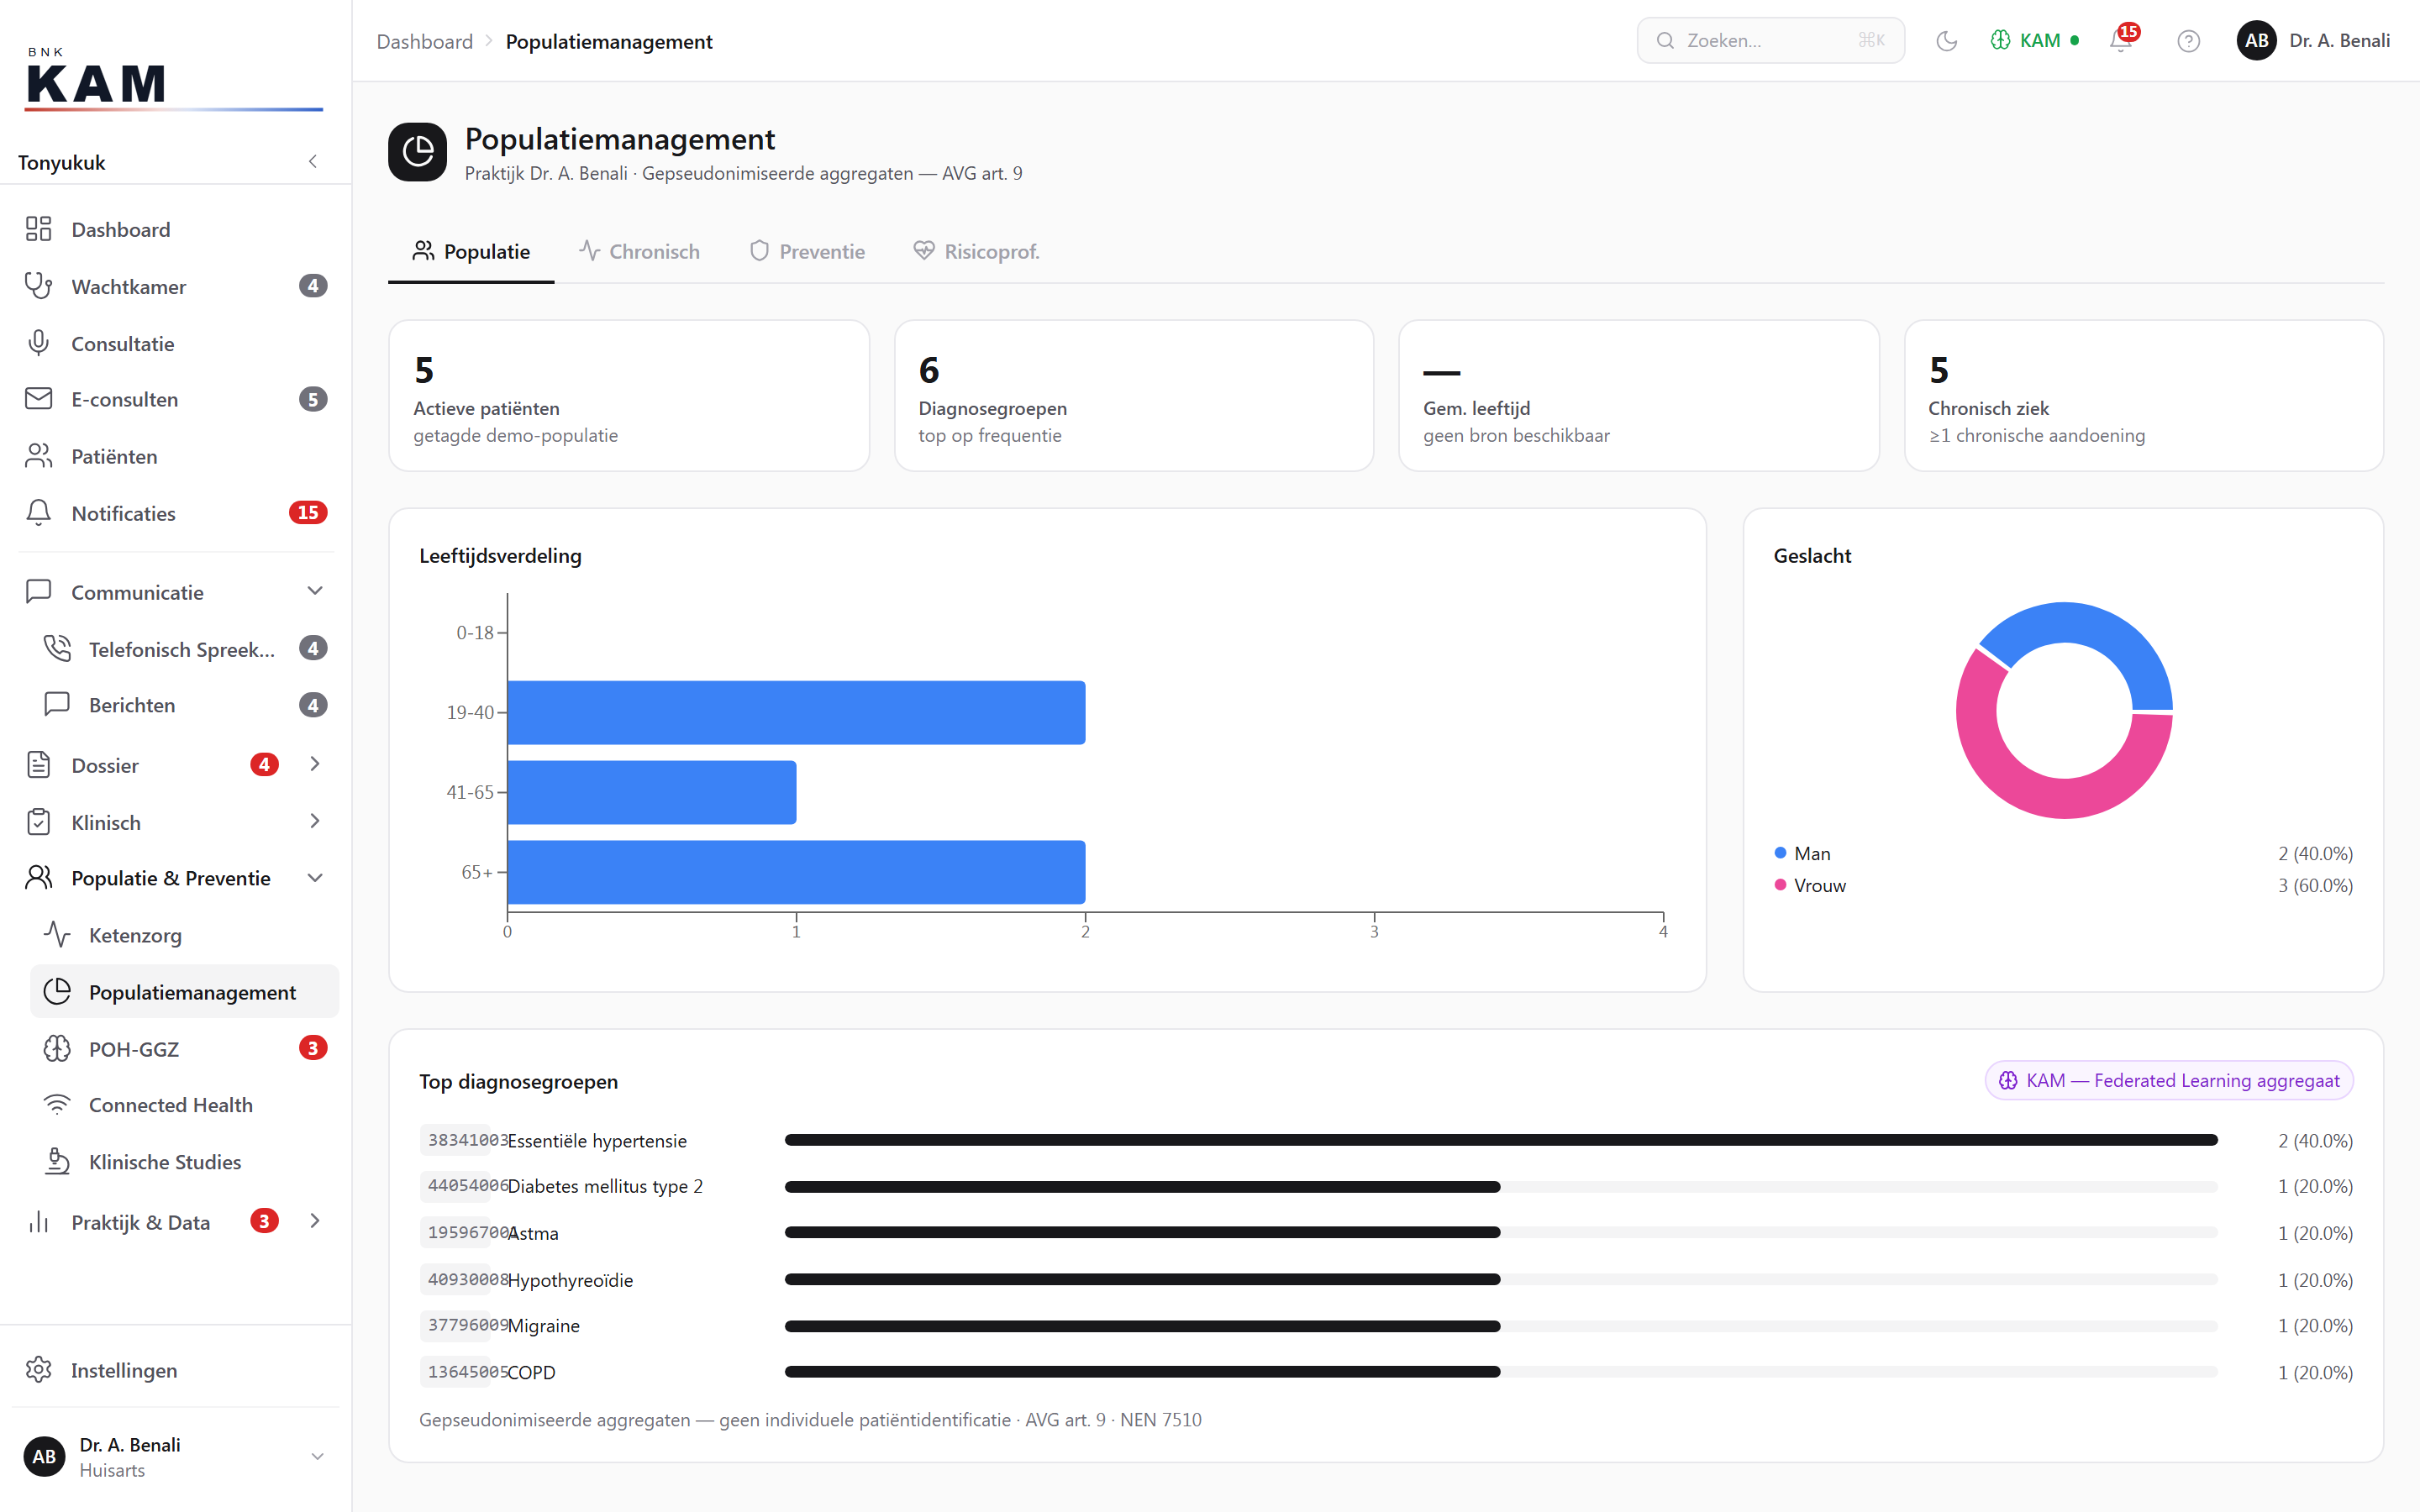Viewport: 2420px width, 1512px height.
Task: Open the Dashboard sidebar item
Action: tap(176, 229)
